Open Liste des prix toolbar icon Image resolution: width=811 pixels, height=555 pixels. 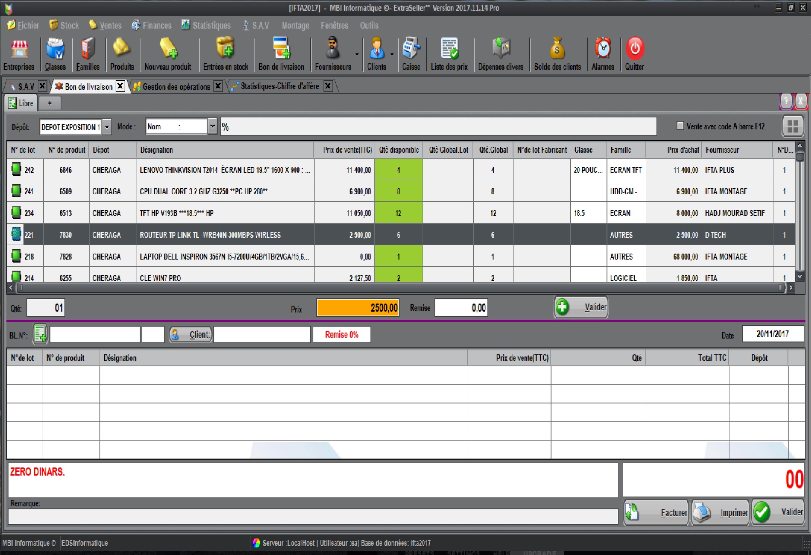pos(449,54)
